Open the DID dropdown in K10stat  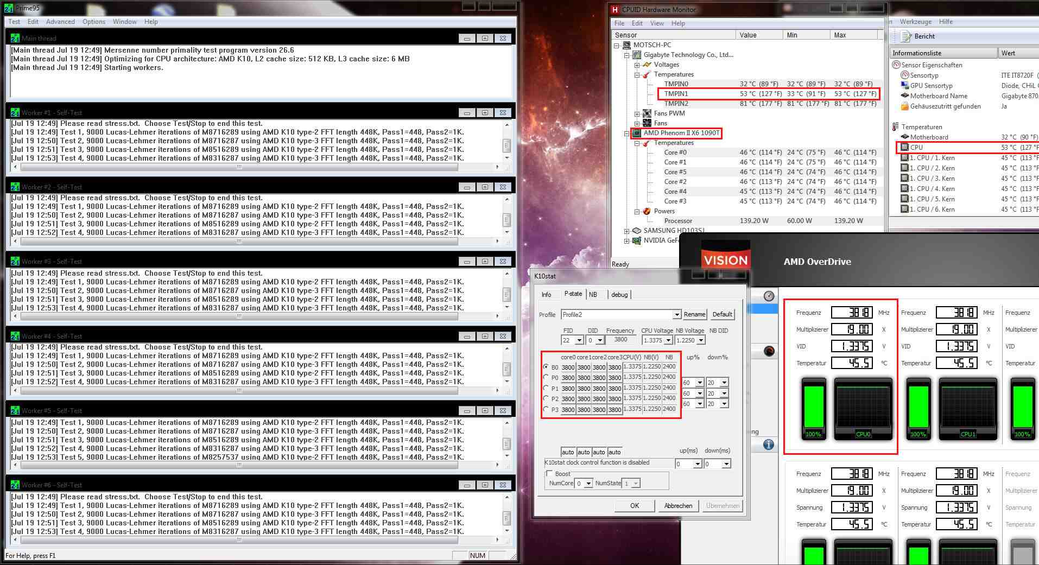coord(600,340)
